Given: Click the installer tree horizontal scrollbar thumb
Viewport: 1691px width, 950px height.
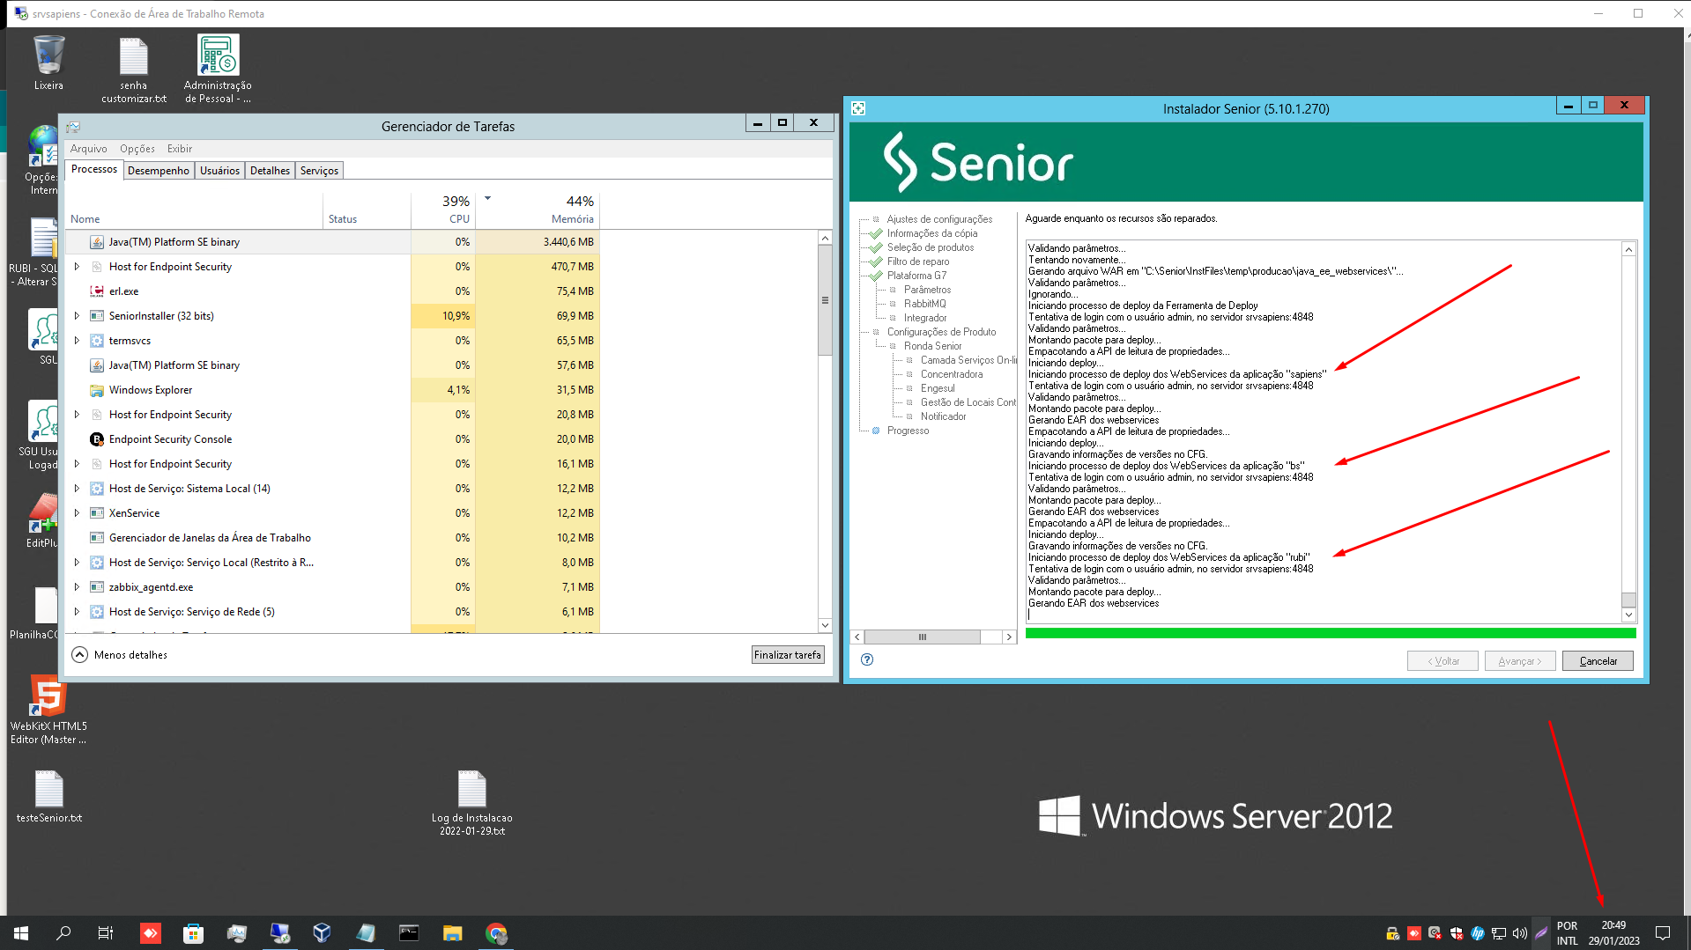Looking at the screenshot, I should (923, 637).
